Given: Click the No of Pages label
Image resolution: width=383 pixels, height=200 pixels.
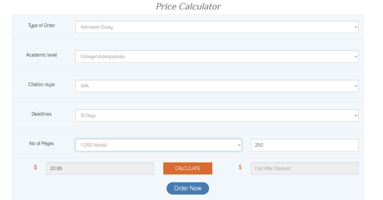Looking at the screenshot, I should [x=42, y=144].
